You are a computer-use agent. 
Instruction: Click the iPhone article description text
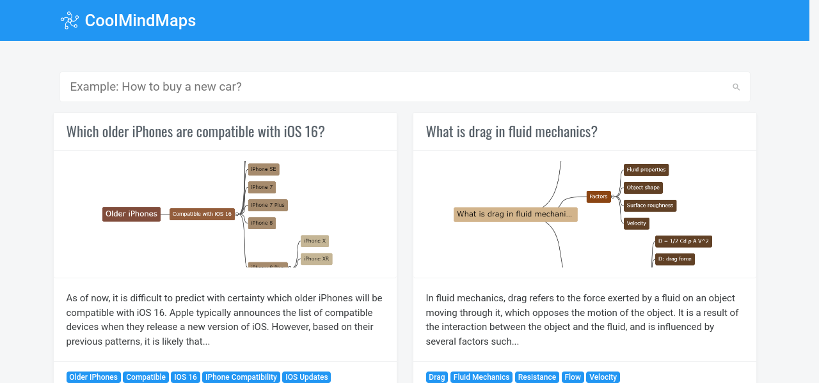225,320
